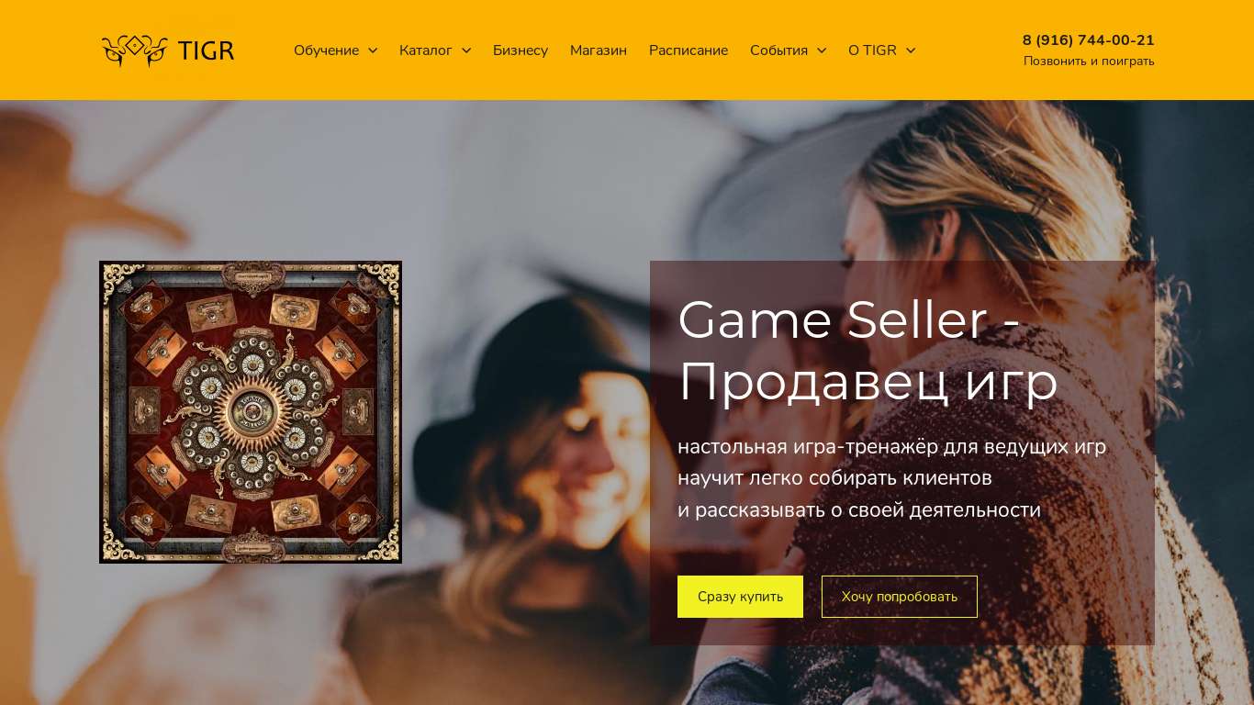Expand the События dropdown chevron
This screenshot has height=705, width=1254.
point(822,50)
